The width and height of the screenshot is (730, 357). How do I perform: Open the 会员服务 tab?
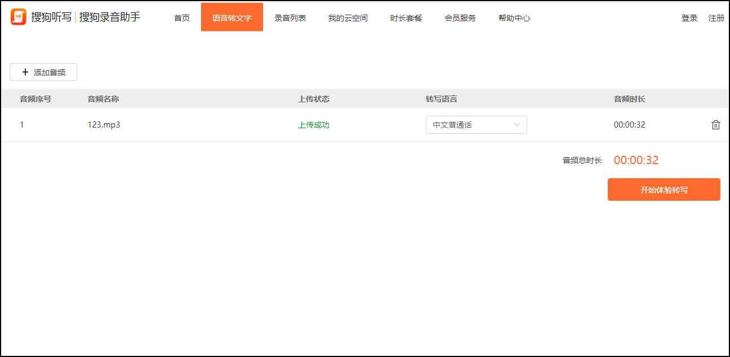pos(460,18)
